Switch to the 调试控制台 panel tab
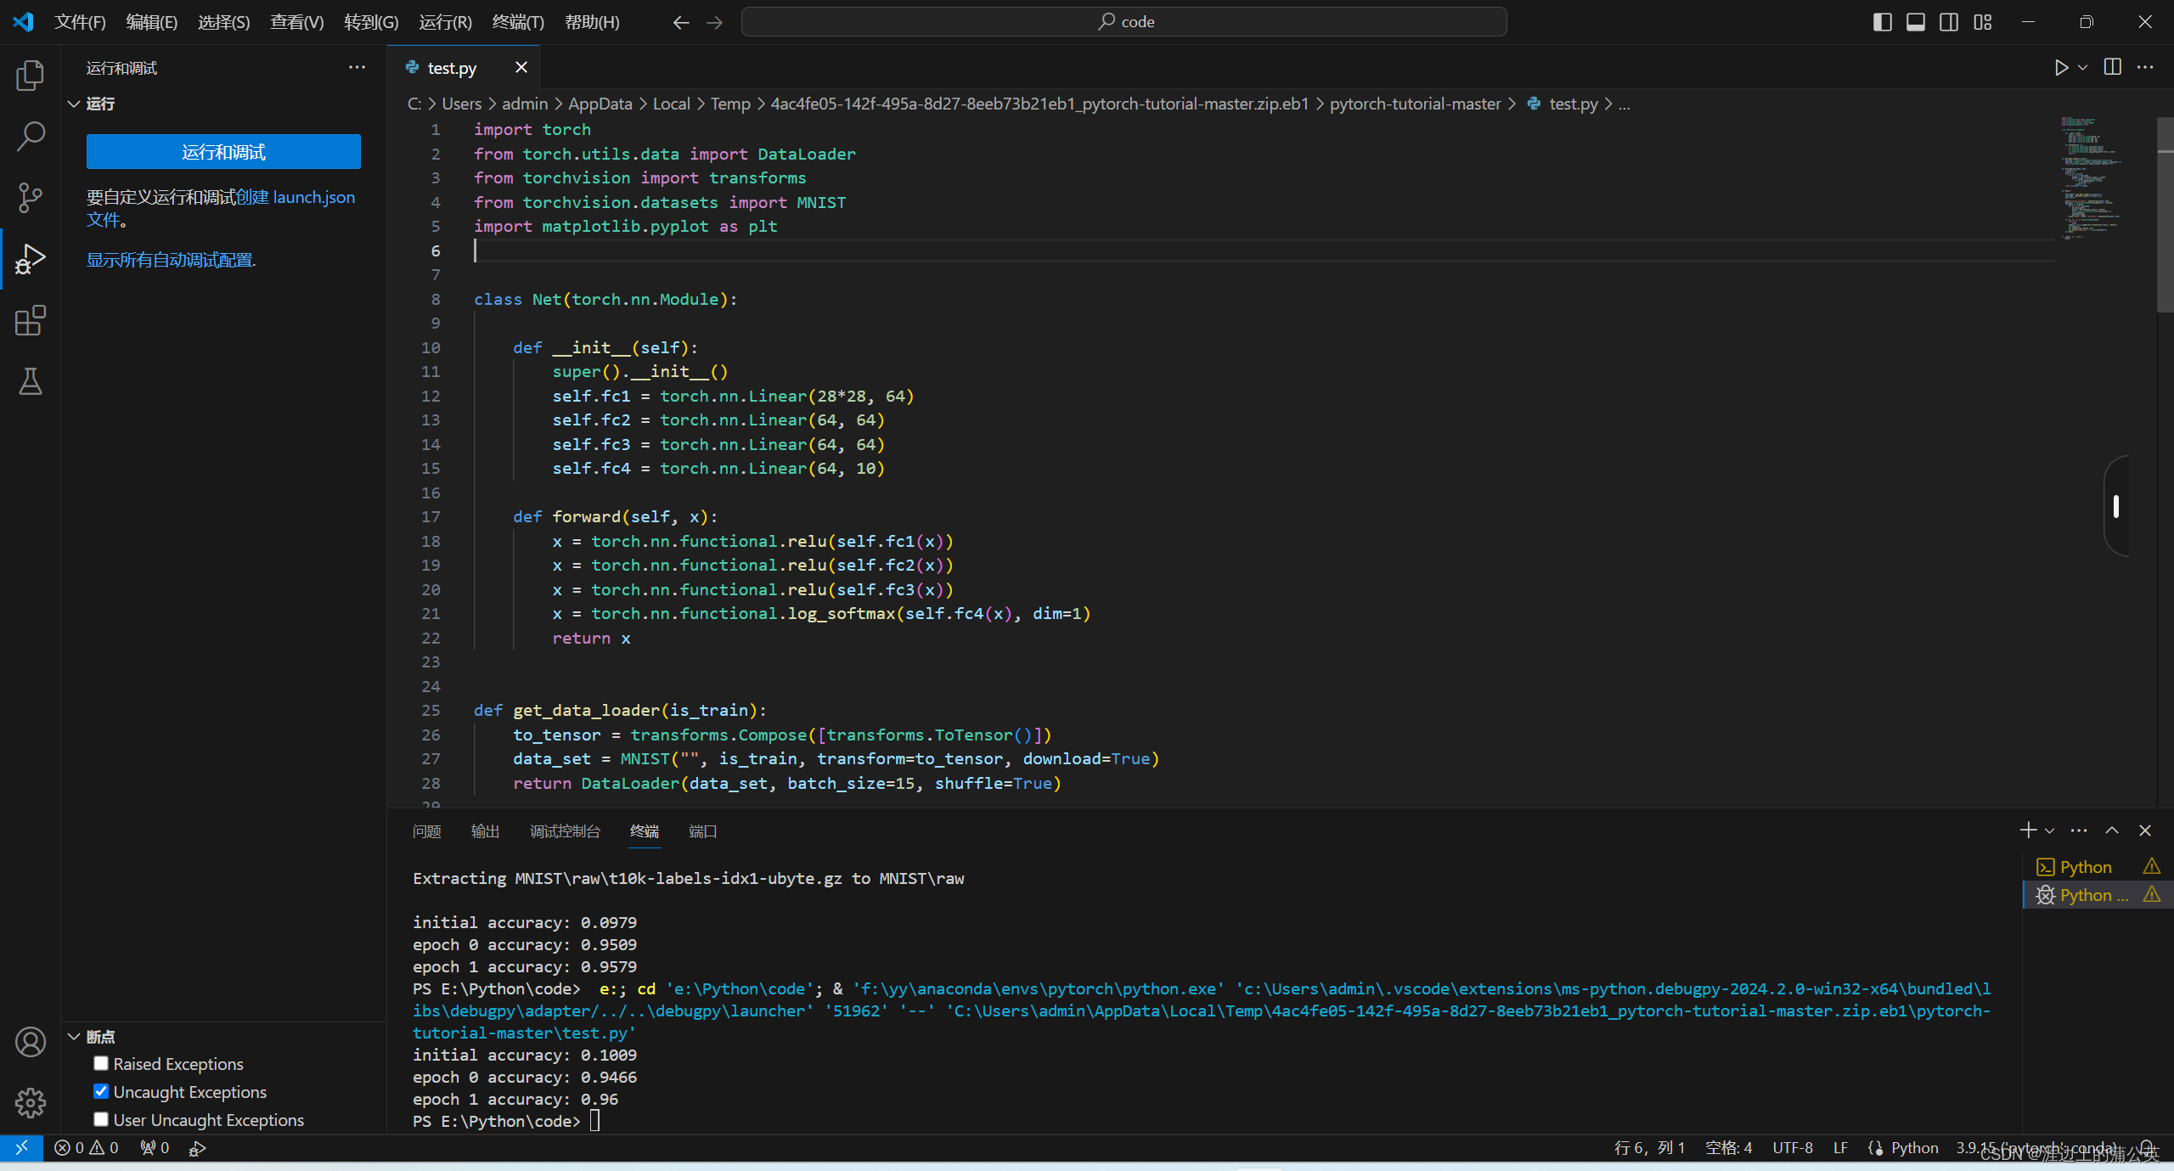The width and height of the screenshot is (2174, 1171). pyautogui.click(x=565, y=831)
